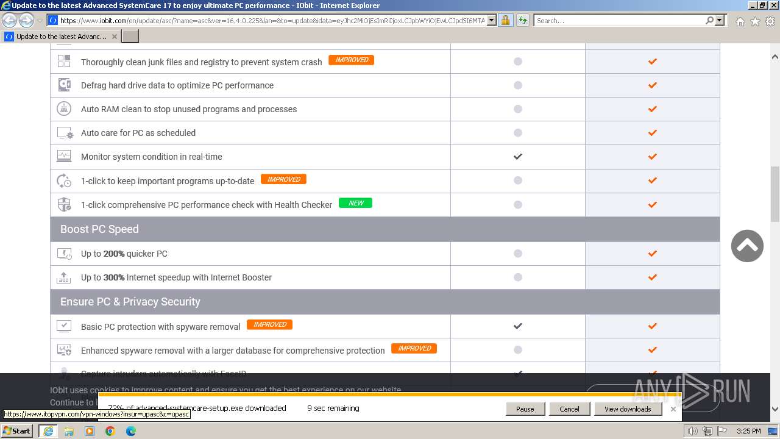Image resolution: width=780 pixels, height=439 pixels.
Task: Click the volume speaker tray icon
Action: [692, 431]
